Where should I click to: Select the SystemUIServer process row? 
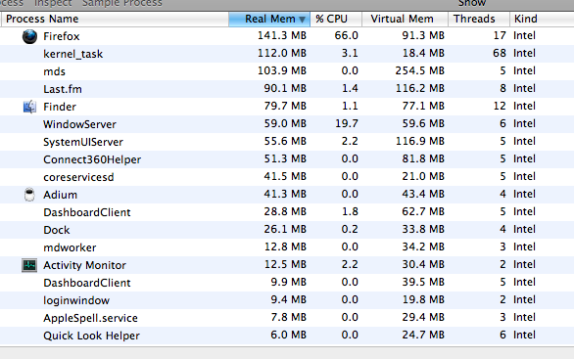coord(287,142)
